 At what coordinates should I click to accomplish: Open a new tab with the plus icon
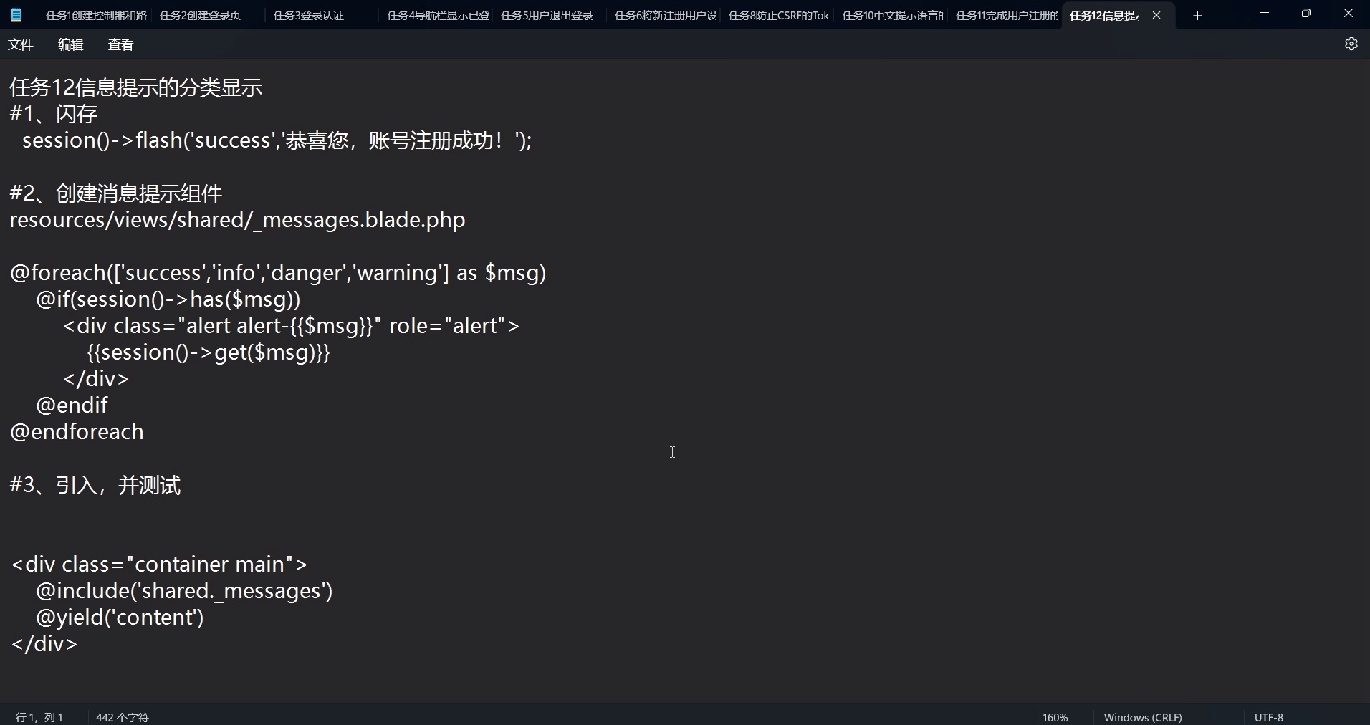[1198, 15]
